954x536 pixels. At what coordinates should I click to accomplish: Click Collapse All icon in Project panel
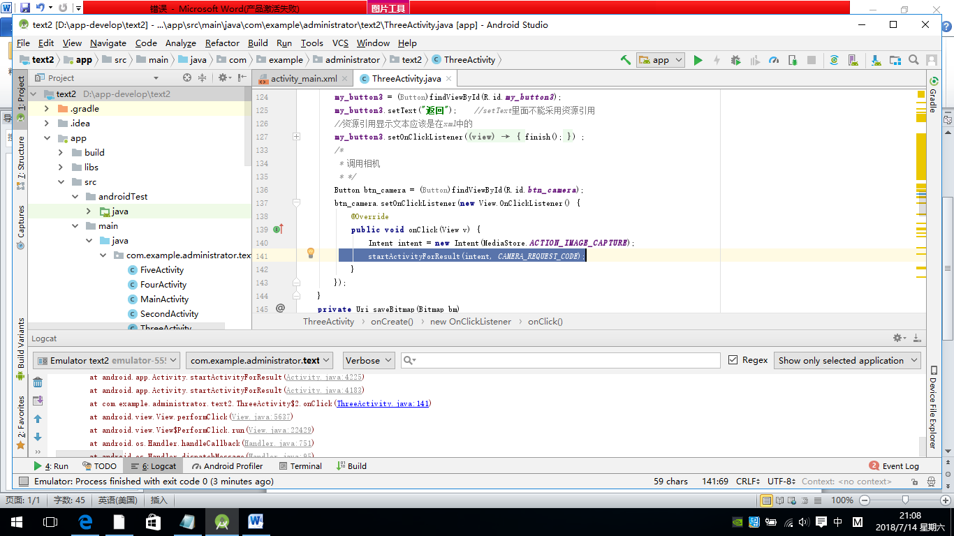pyautogui.click(x=203, y=77)
